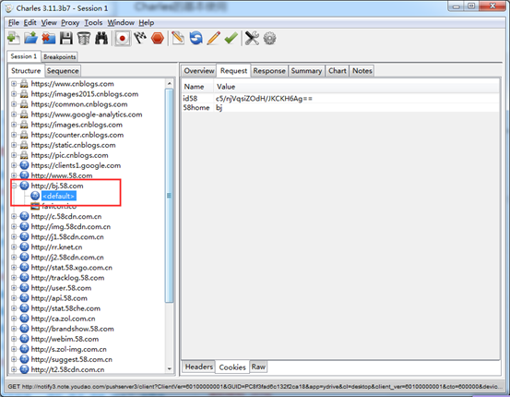Click the id58 cookie row
The height and width of the screenshot is (397, 510).
(340, 99)
